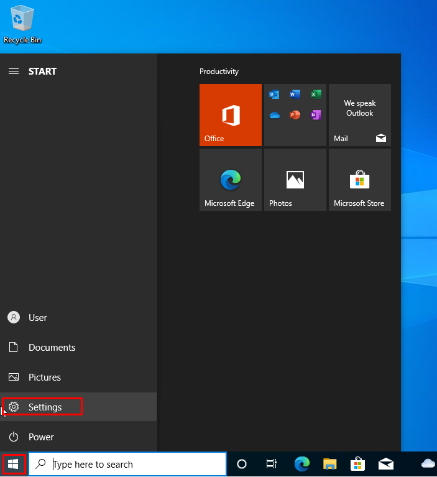Launch Microsoft Edge from the Start tile
This screenshot has height=477, width=437.
pos(230,180)
